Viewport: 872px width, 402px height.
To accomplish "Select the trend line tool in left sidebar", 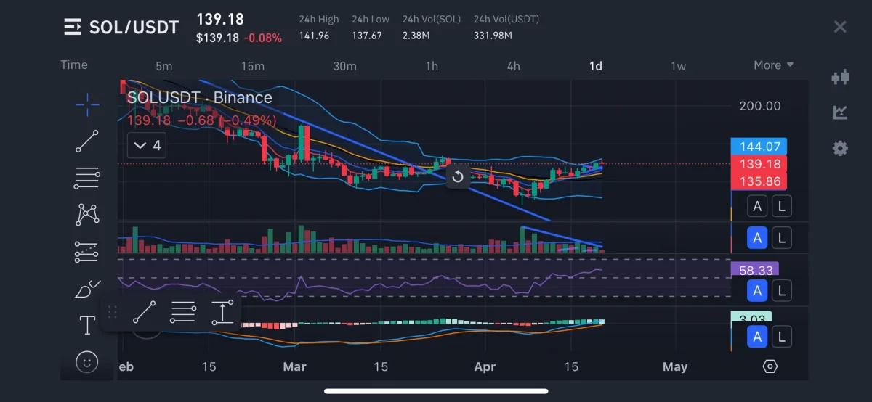I will [87, 141].
